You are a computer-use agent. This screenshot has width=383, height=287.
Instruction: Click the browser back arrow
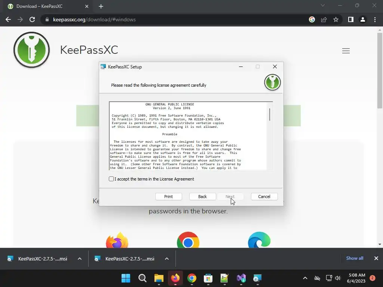(8, 19)
